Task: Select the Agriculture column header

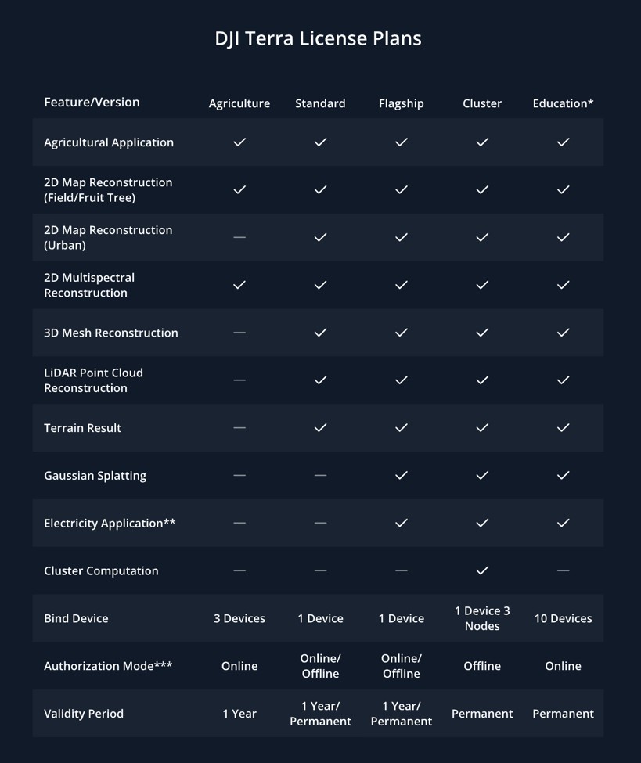Action: tap(239, 103)
